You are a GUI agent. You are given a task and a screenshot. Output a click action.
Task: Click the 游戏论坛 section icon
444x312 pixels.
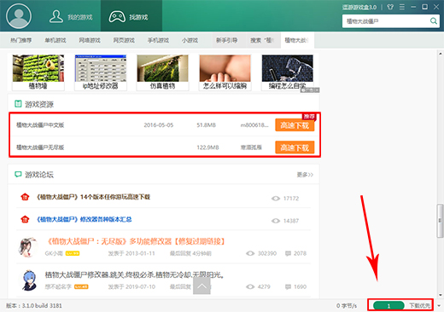(18, 174)
